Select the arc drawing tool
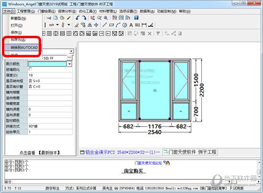Viewport: 263px width, 193px height. 118,25
